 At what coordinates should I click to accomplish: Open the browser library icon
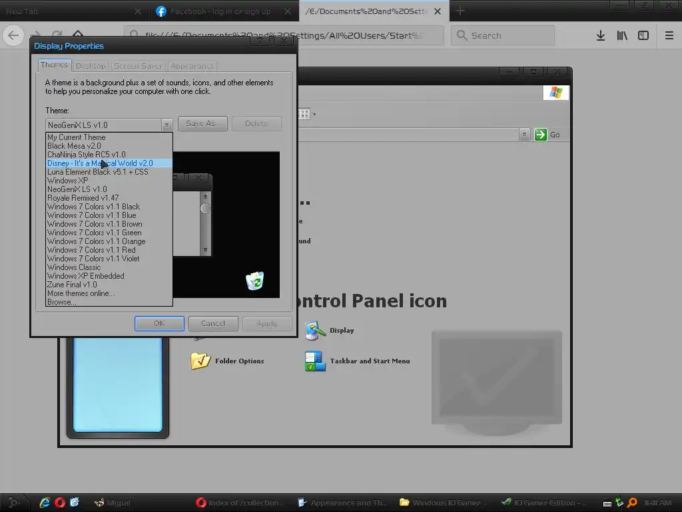(x=622, y=36)
